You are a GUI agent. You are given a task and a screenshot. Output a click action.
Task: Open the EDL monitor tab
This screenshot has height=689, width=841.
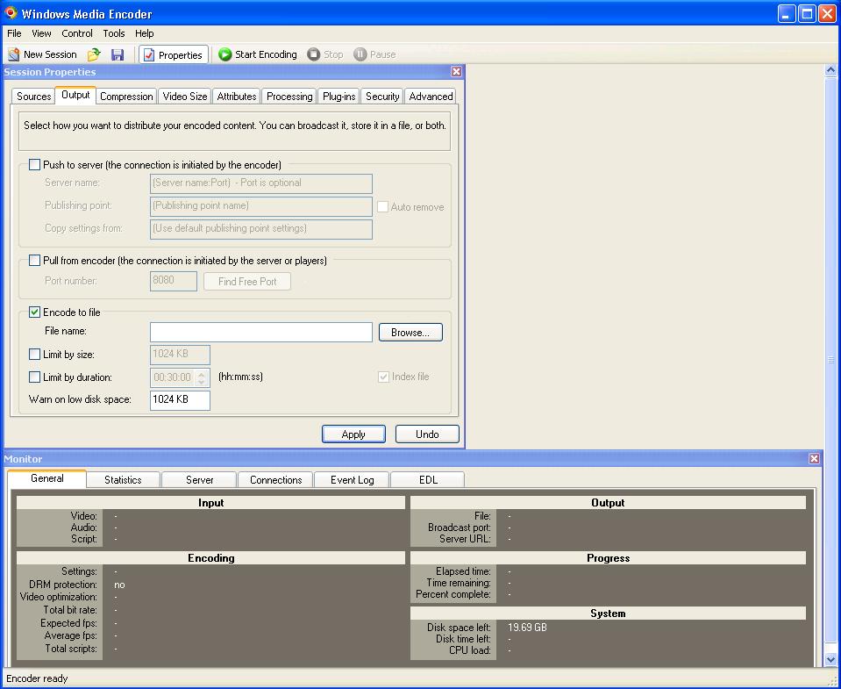(x=428, y=480)
